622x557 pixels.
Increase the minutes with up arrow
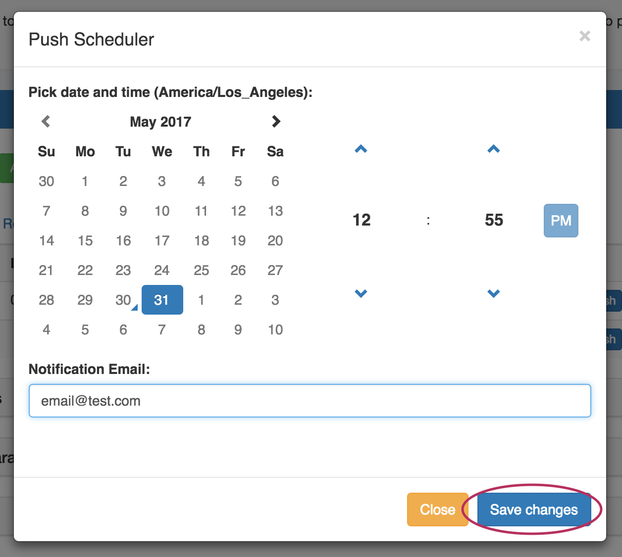[494, 149]
